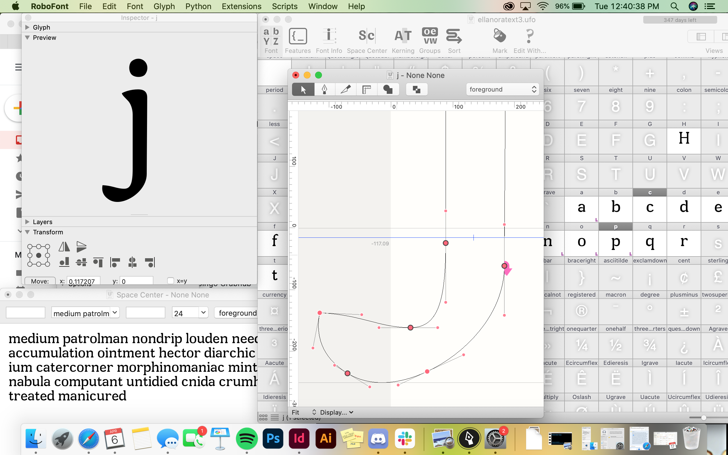Click the 347 days left button

pos(680,20)
